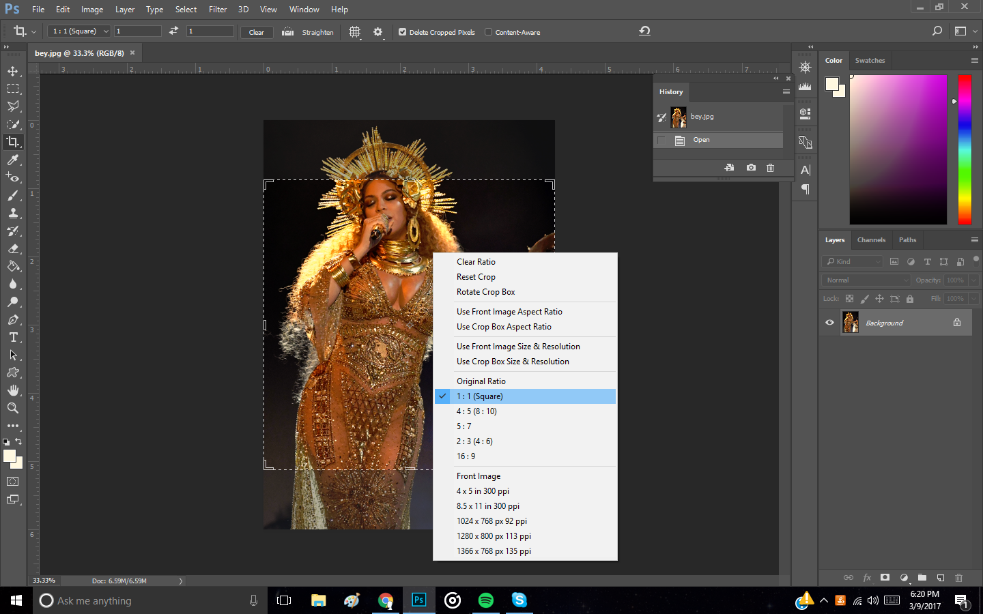This screenshot has width=983, height=614.
Task: Open Edit Toolbar three-dots button
Action: tap(13, 426)
